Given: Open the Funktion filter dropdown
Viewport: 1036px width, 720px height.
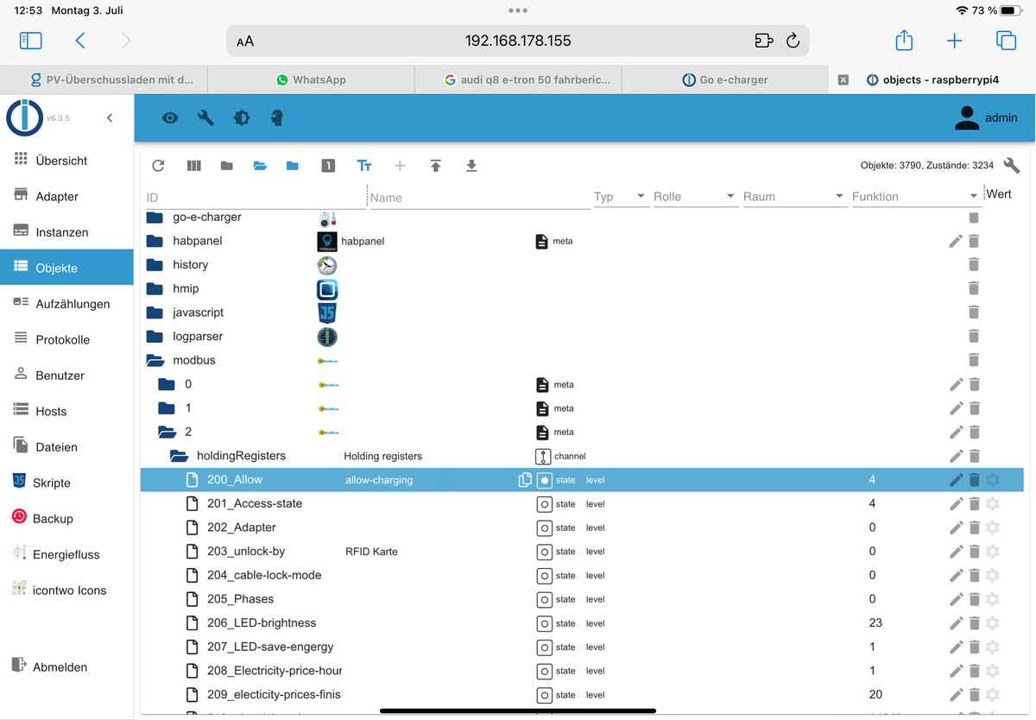Looking at the screenshot, I should pos(915,197).
